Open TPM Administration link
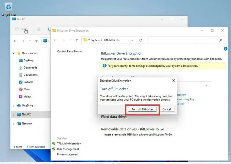The width and height of the screenshot is (231, 164). [69, 144]
